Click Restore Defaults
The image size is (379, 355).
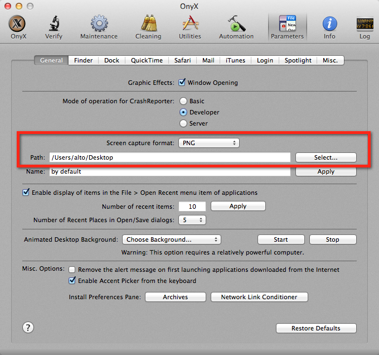(316, 328)
